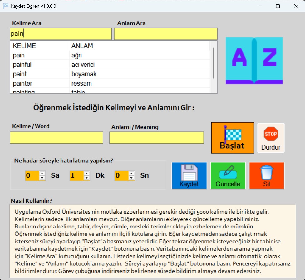Click into the Kelime / Word input box
Screen dimensions: 305x280
56,138
